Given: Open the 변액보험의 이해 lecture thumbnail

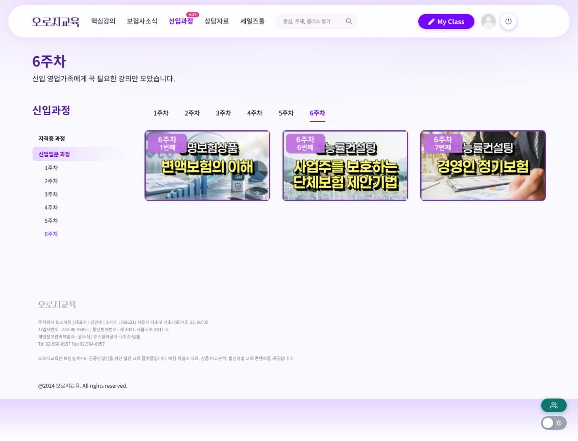Looking at the screenshot, I should [x=207, y=165].
